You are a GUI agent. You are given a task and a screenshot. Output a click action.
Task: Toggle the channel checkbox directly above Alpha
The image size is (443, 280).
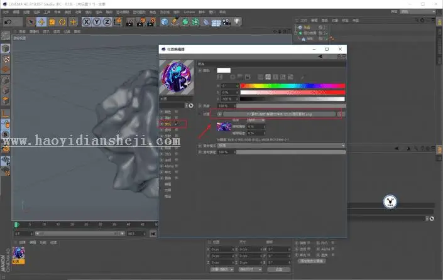pyautogui.click(x=177, y=160)
